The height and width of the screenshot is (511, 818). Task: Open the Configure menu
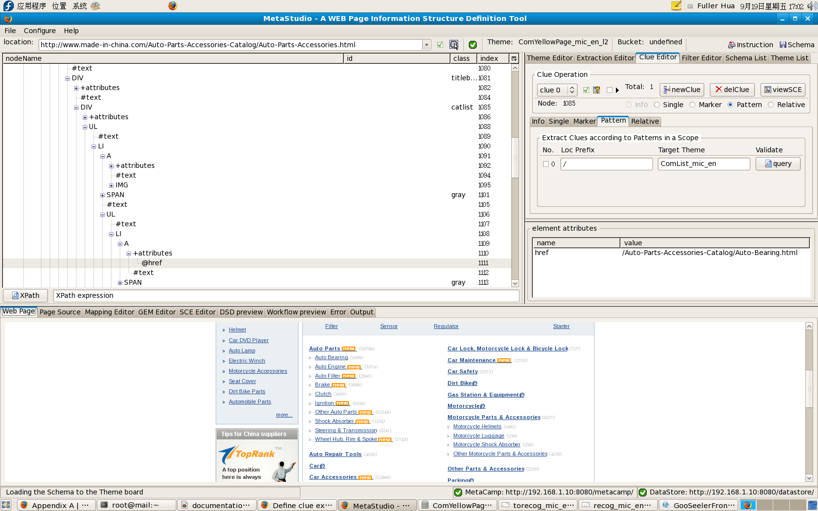tap(39, 31)
